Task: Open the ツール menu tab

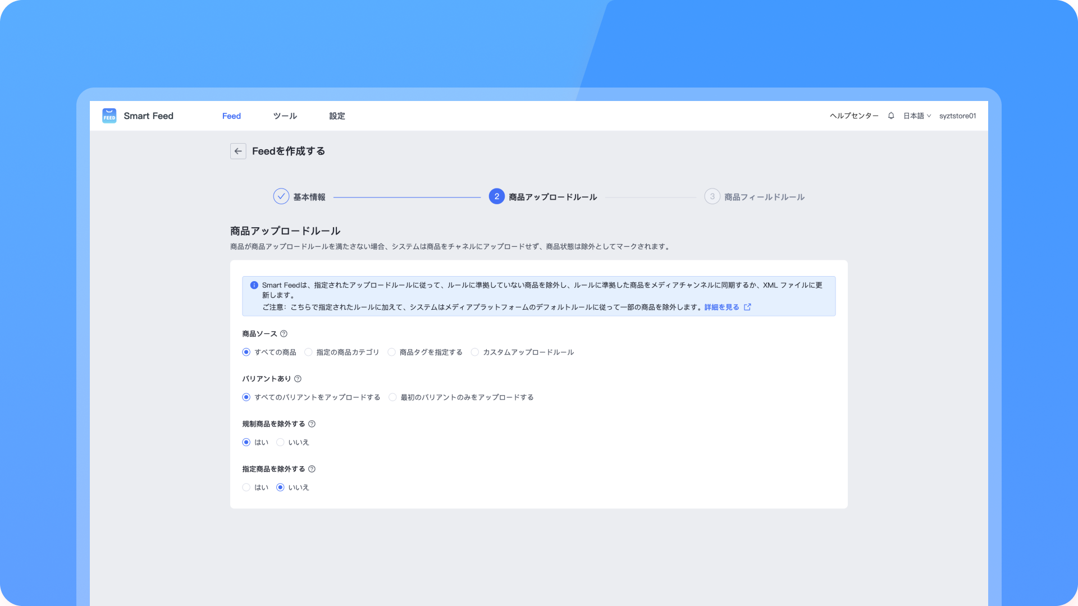Action: pyautogui.click(x=285, y=116)
